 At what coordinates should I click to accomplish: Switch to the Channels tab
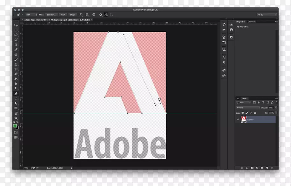pos(251,22)
